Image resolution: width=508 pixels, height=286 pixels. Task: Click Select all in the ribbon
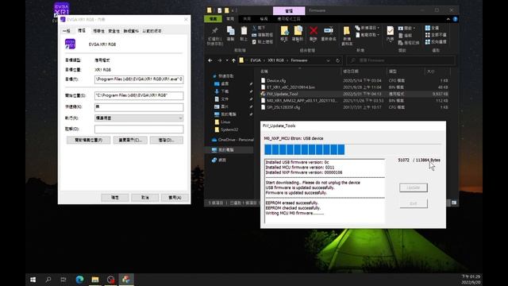[x=432, y=29]
